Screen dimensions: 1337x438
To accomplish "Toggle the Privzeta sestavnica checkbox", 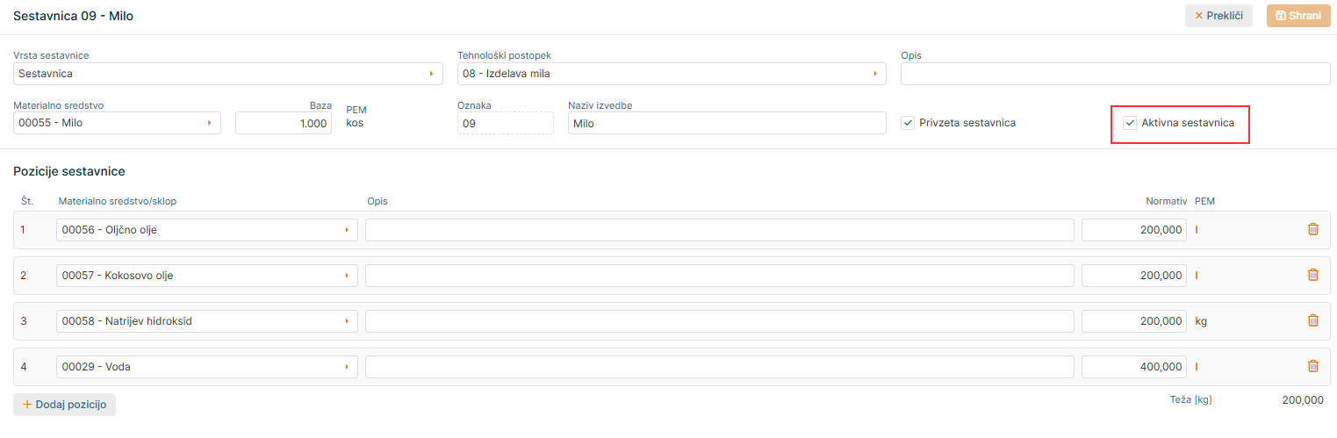I will pyautogui.click(x=908, y=123).
